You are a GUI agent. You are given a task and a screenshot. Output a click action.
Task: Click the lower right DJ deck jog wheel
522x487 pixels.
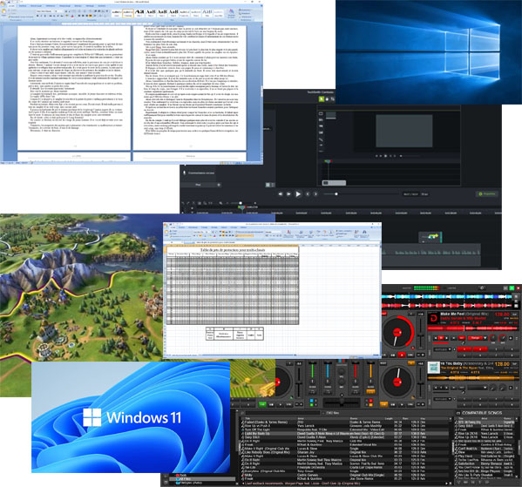coord(397,382)
